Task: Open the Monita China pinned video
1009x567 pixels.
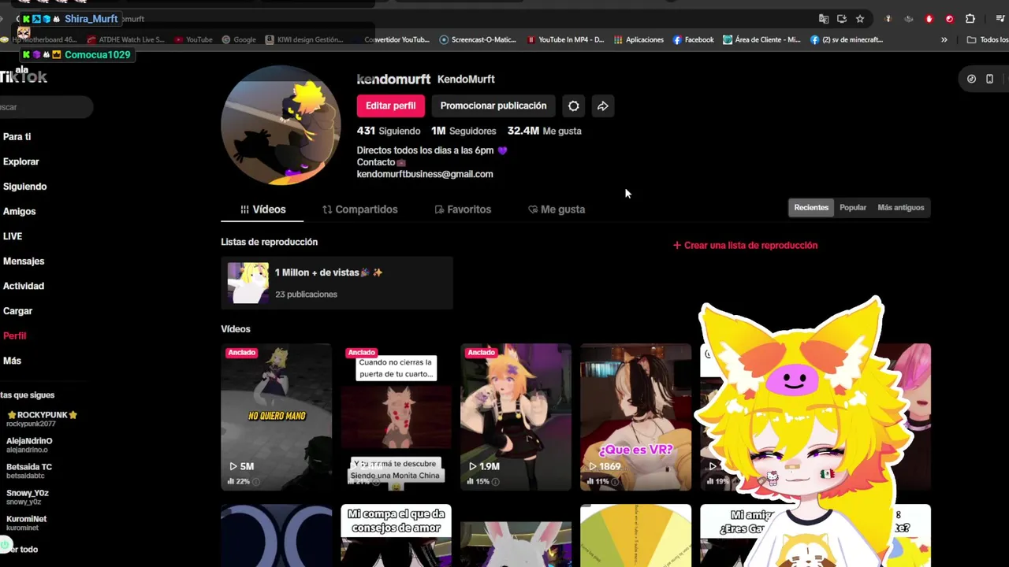Action: 396,417
